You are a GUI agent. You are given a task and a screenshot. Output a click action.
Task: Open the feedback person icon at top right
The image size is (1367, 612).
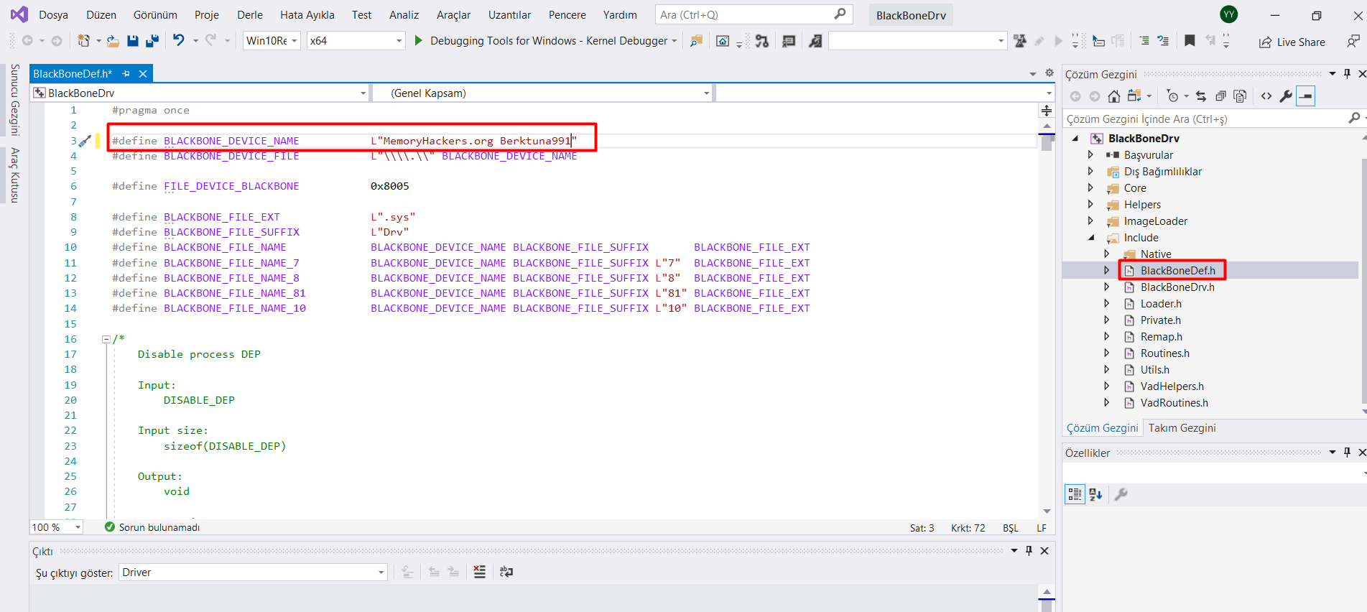1353,42
